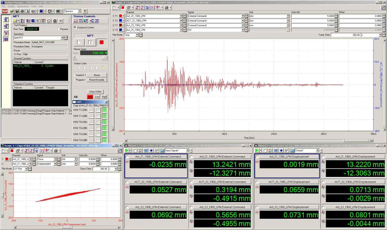Select the first actuator icon in left sidebar
Image resolution: width=387 pixels, height=230 pixels.
[x=6, y=20]
